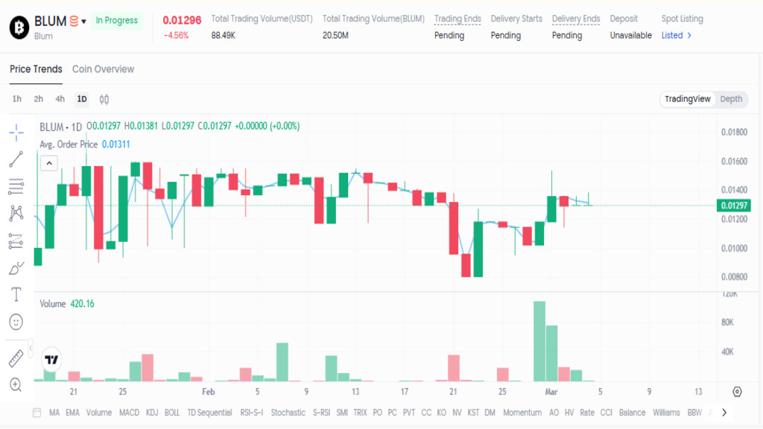Click the BLUM · 1D chart title

(x=61, y=127)
